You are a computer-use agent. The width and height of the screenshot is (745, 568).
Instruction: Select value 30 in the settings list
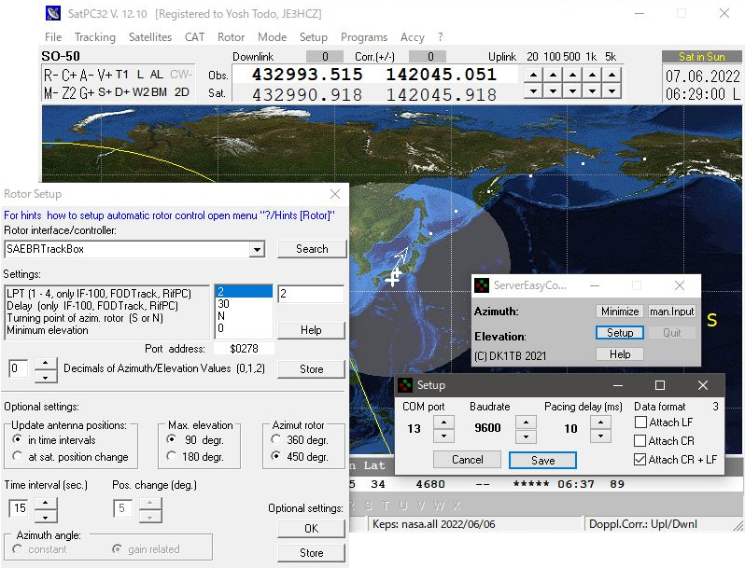tap(244, 304)
